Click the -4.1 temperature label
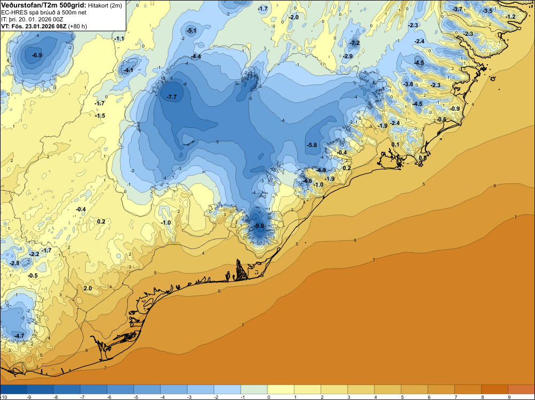The height and width of the screenshot is (400, 535). point(128,71)
